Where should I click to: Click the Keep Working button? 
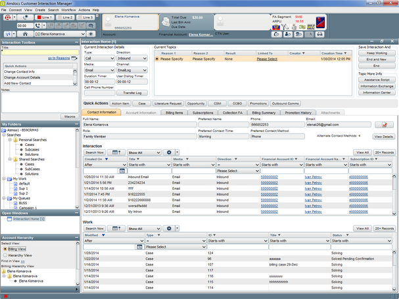click(377, 53)
